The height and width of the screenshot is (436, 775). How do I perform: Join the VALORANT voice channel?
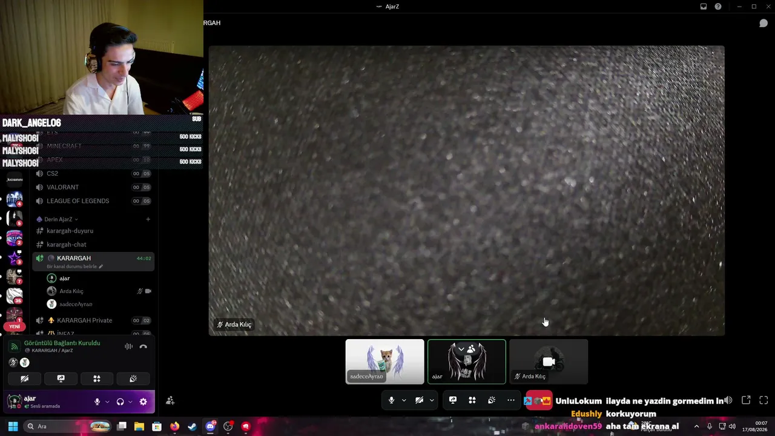pos(93,187)
